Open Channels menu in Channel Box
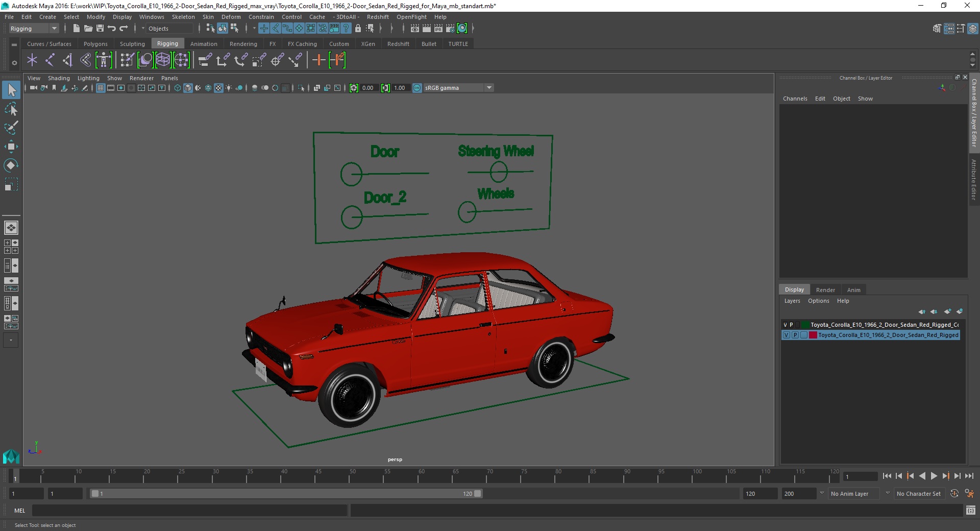This screenshot has width=980, height=531. pyautogui.click(x=795, y=99)
